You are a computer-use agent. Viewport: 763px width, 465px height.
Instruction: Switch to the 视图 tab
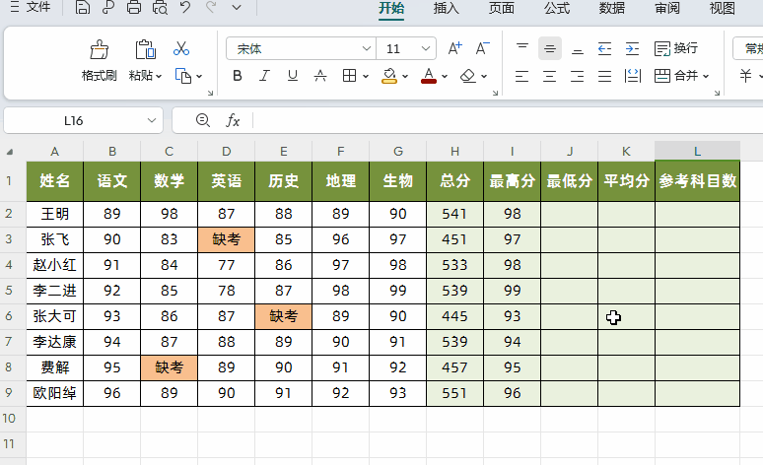[723, 8]
